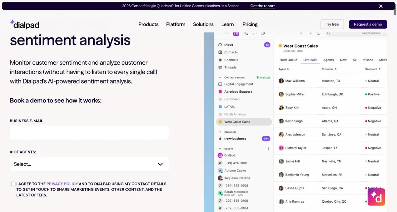Click the pink Aerolabs Support square
The image size is (397, 212).
click(220, 92)
